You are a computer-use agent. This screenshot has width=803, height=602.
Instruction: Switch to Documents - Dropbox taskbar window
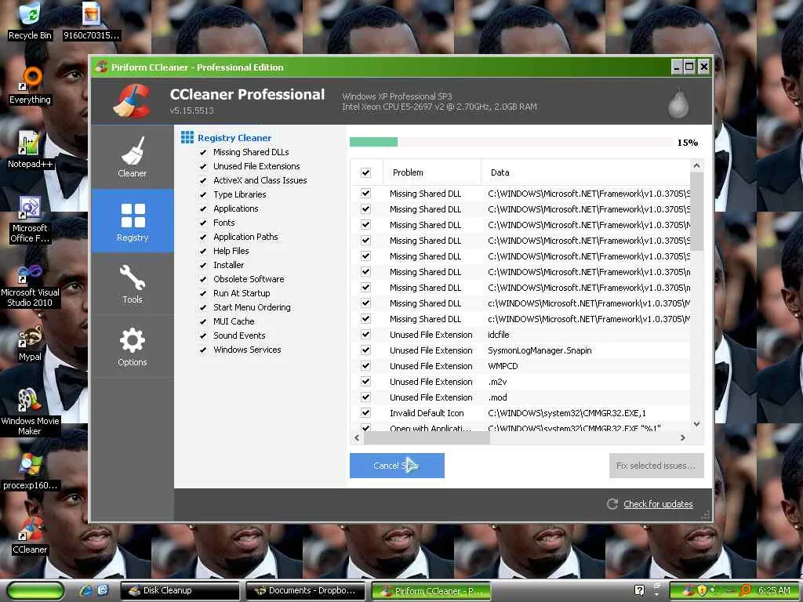click(x=306, y=590)
